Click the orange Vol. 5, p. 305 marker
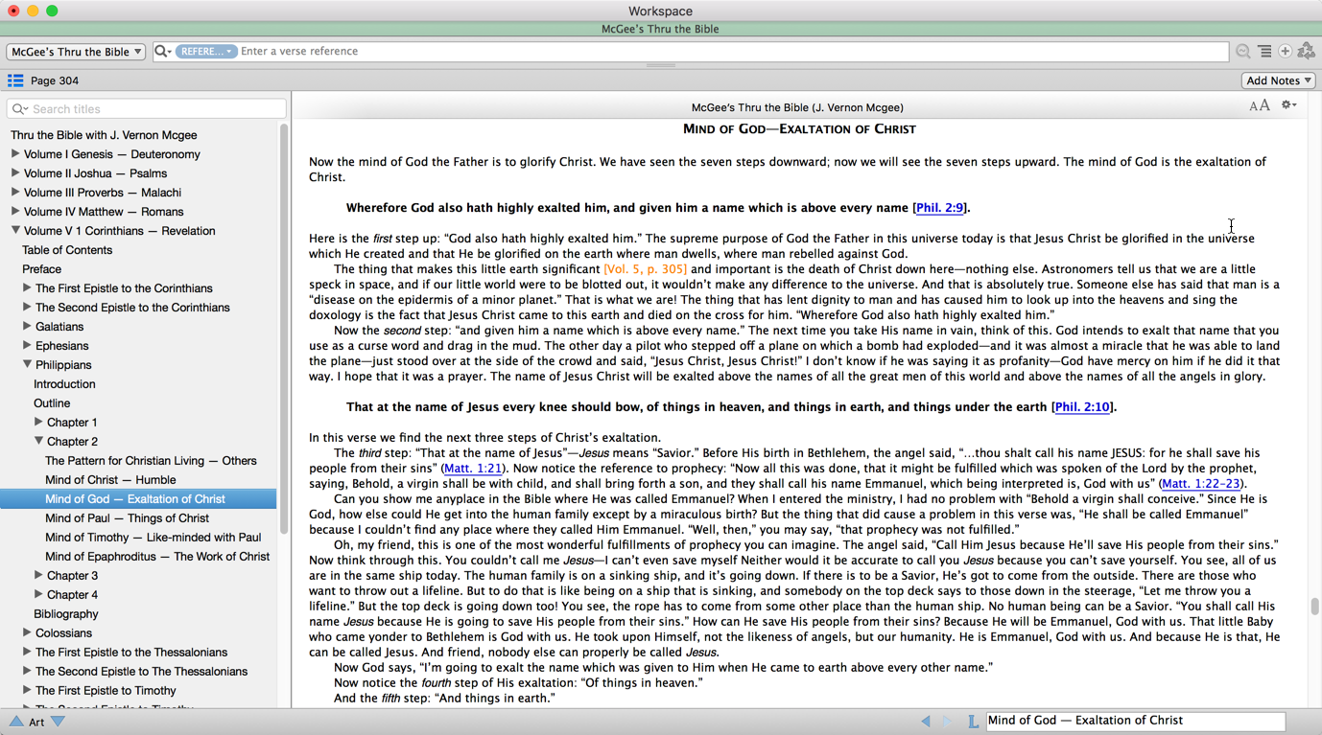Image resolution: width=1322 pixels, height=735 pixels. coord(645,269)
